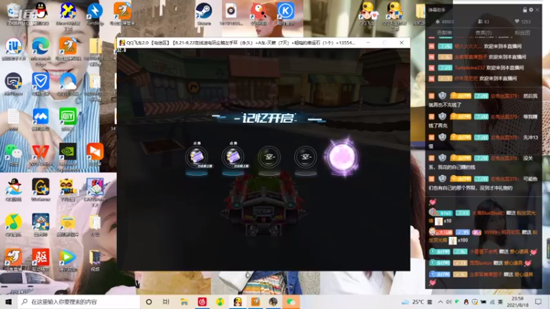Click the Windows Start button

8,301
